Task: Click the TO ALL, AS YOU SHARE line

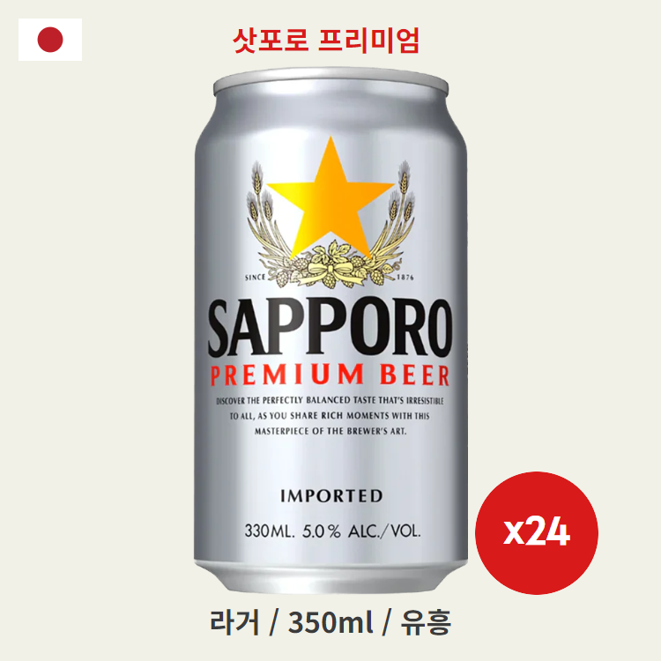Action: point(330,416)
